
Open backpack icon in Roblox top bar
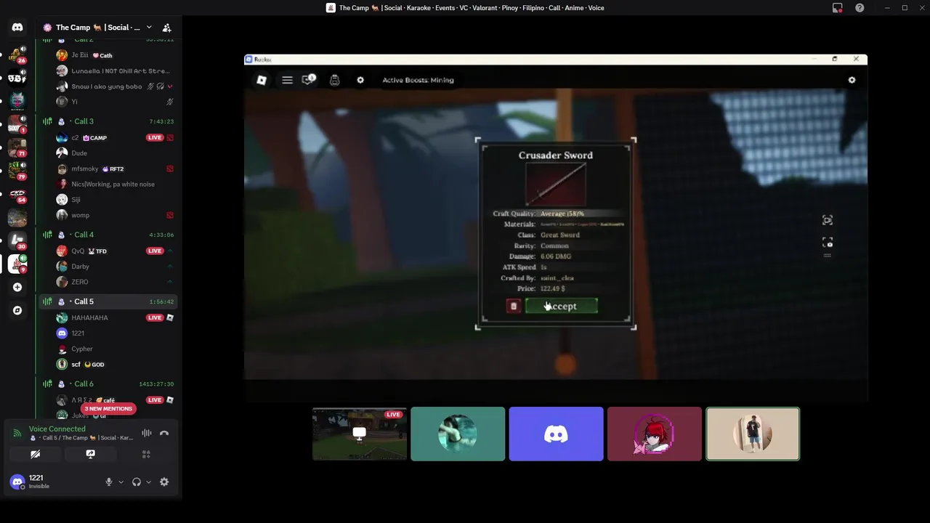(x=334, y=80)
